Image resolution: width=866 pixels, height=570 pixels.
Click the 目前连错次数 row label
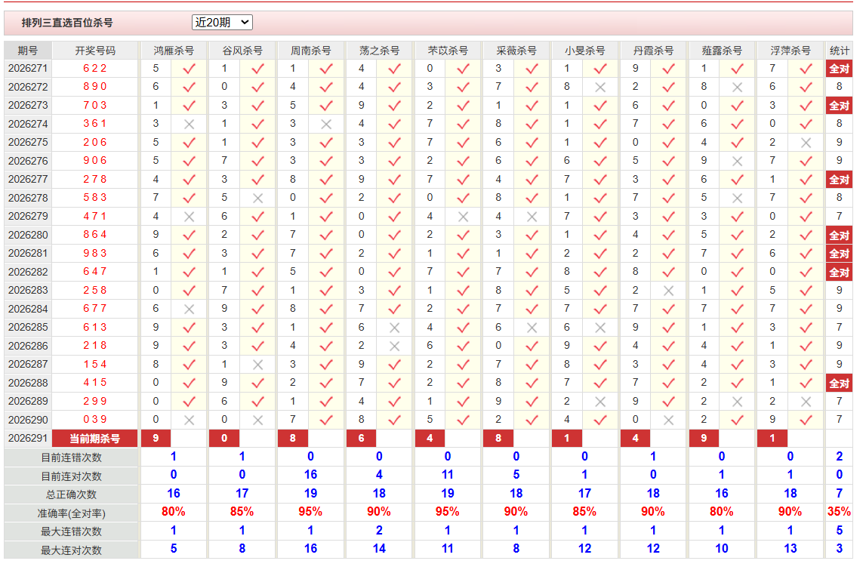pos(71,458)
